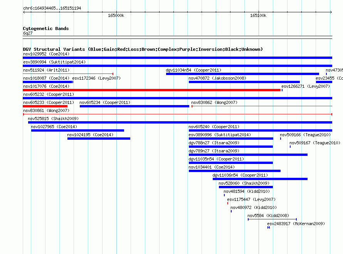
Task: Click the blue nsv1024195 gain bar
Action: coord(99,139)
